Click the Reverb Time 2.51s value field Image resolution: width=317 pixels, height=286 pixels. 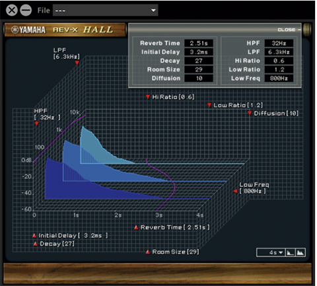[199, 43]
